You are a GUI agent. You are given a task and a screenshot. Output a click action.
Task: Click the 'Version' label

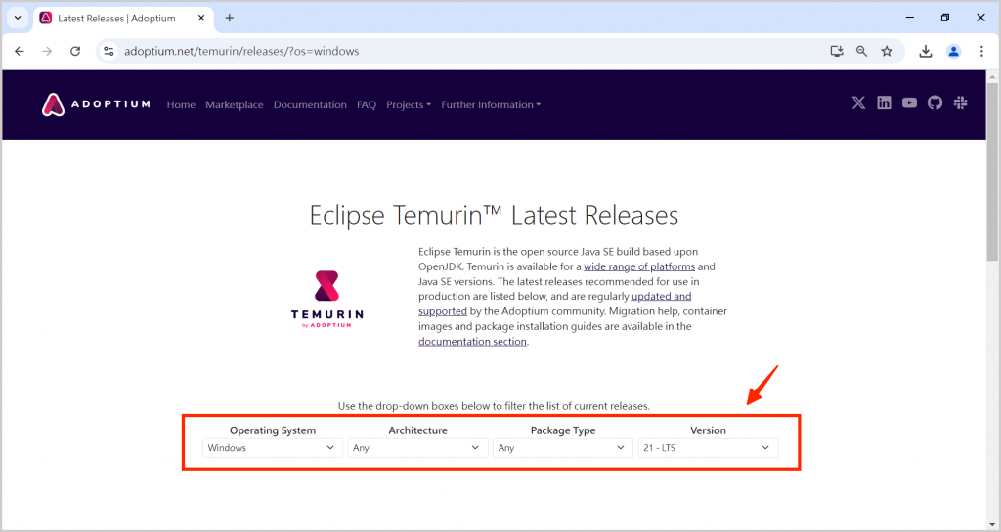pyautogui.click(x=708, y=430)
